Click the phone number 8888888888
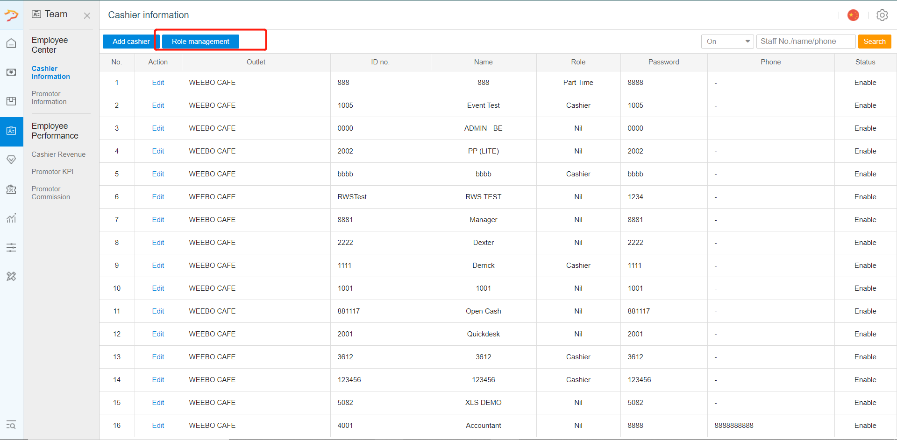 (x=734, y=426)
